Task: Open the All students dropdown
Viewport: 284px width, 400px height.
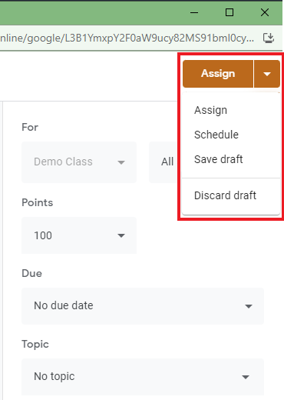Action: [x=165, y=162]
